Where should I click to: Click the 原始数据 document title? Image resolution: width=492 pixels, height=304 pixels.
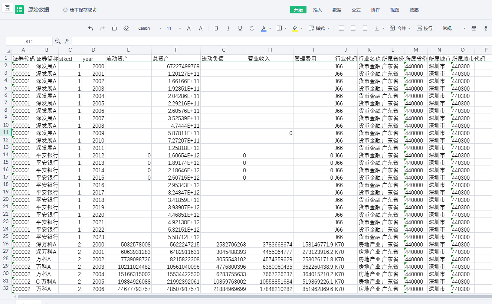click(x=39, y=10)
